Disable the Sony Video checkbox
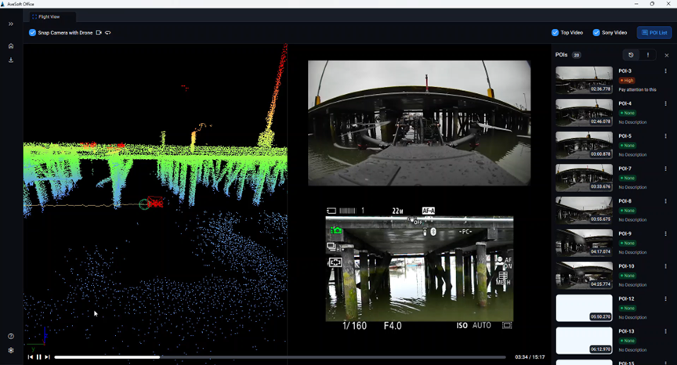 596,33
